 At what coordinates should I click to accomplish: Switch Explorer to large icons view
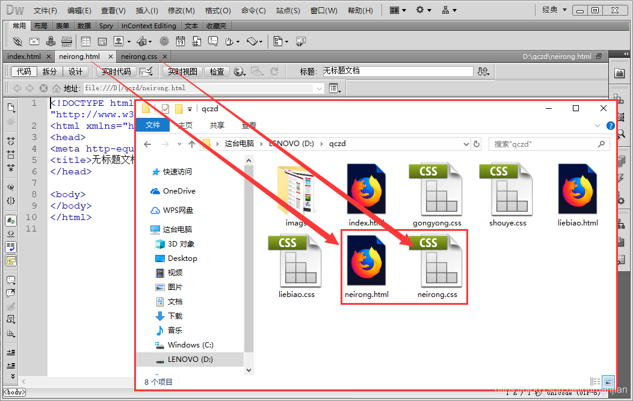click(x=608, y=381)
